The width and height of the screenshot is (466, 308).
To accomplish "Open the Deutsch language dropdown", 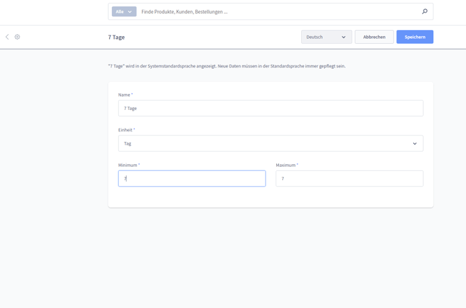I will point(326,37).
